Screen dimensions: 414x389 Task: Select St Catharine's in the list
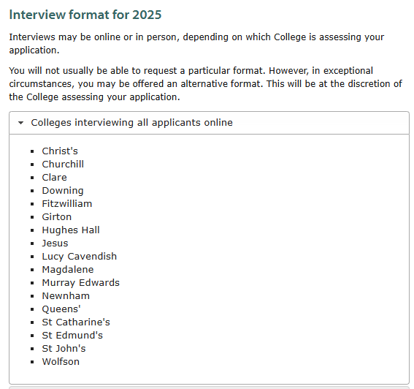click(x=76, y=322)
